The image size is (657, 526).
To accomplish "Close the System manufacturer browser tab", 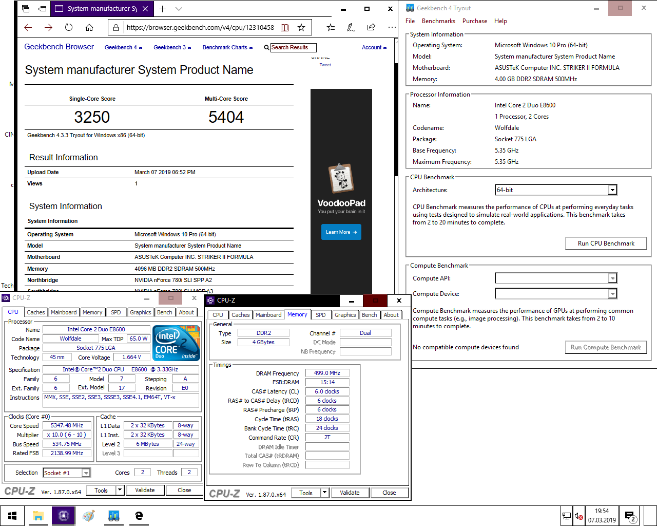I will 145,9.
